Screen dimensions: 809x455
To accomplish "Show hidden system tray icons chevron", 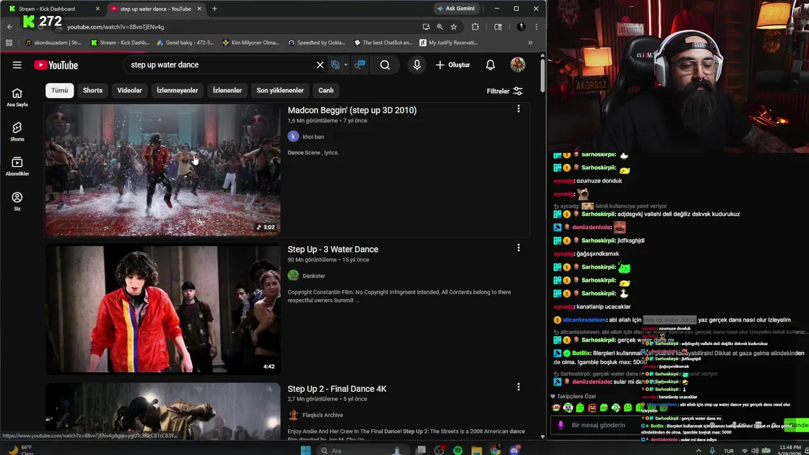I will coord(698,451).
